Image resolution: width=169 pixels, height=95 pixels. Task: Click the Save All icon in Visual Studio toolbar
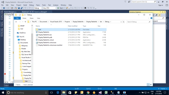(22, 8)
